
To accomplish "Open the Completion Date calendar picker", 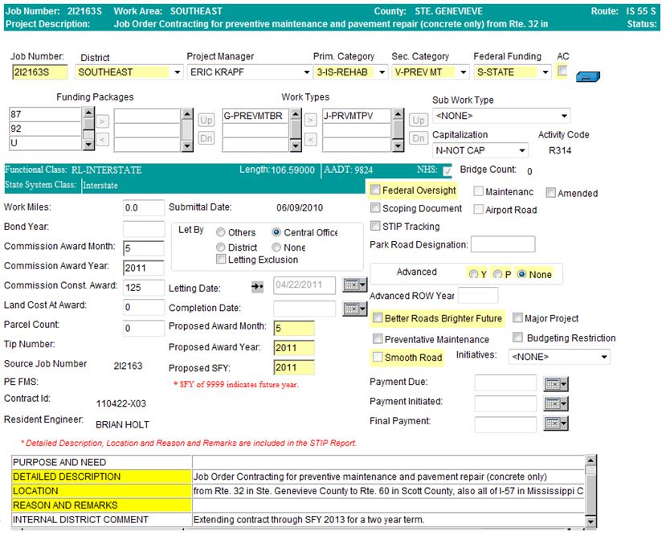I will pyautogui.click(x=354, y=309).
